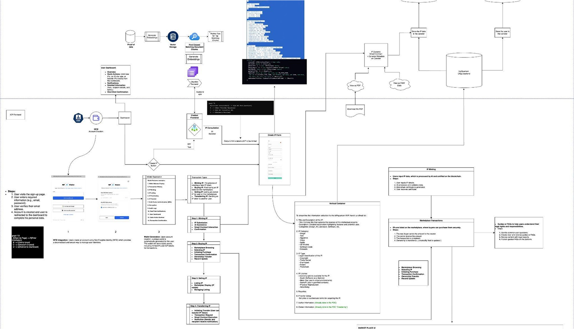574x329 pixels.
Task: Select the DApp backend cylinder
Action: pyautogui.click(x=464, y=71)
